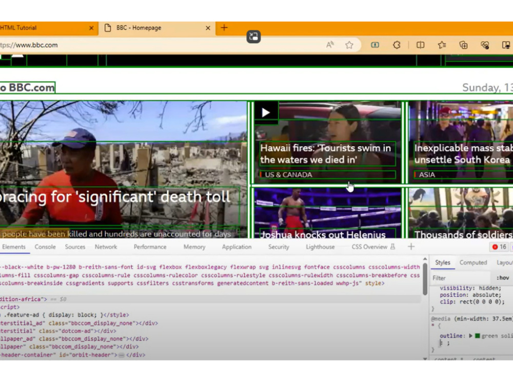Open the Split screen icon

pyautogui.click(x=420, y=45)
